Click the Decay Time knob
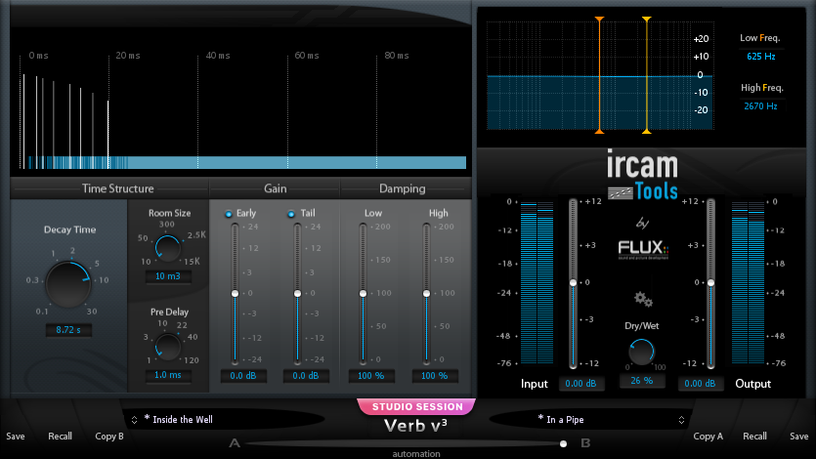The width and height of the screenshot is (816, 459). (68, 284)
